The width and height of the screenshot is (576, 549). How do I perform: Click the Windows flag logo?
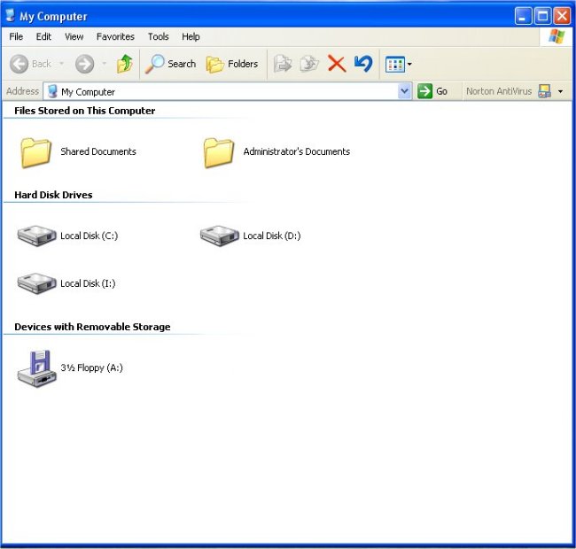(x=557, y=36)
